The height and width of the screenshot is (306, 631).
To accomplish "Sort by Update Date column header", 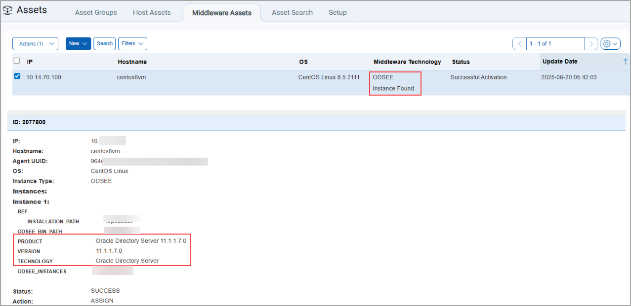I will (x=560, y=62).
